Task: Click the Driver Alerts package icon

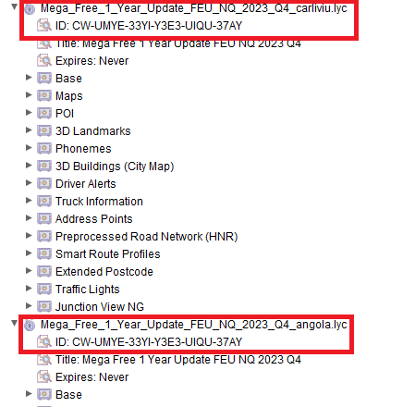Action: [x=44, y=184]
